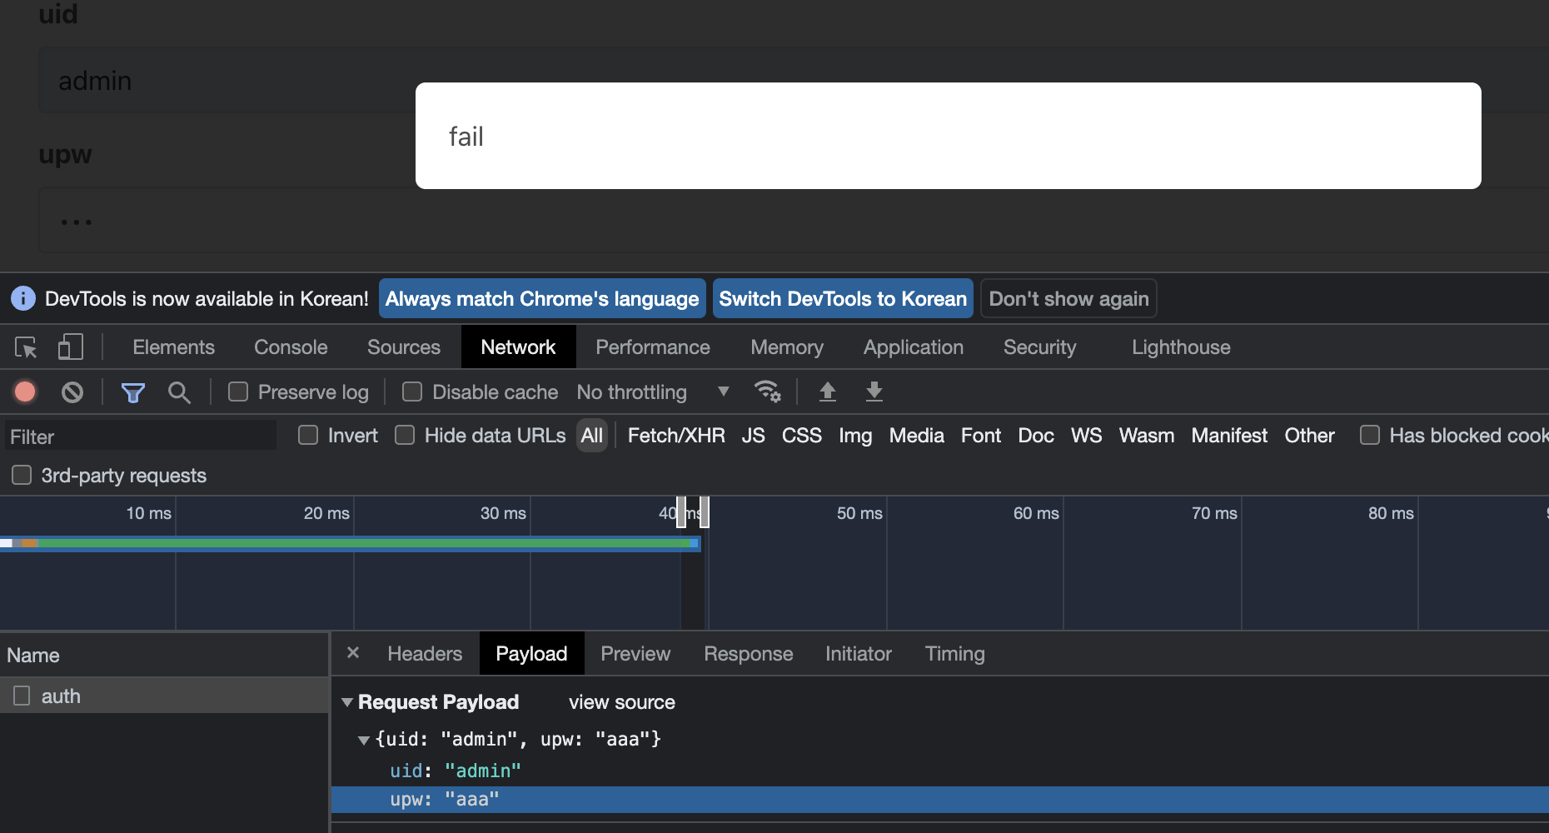
Task: Activate the inspect element picker icon
Action: click(x=26, y=347)
